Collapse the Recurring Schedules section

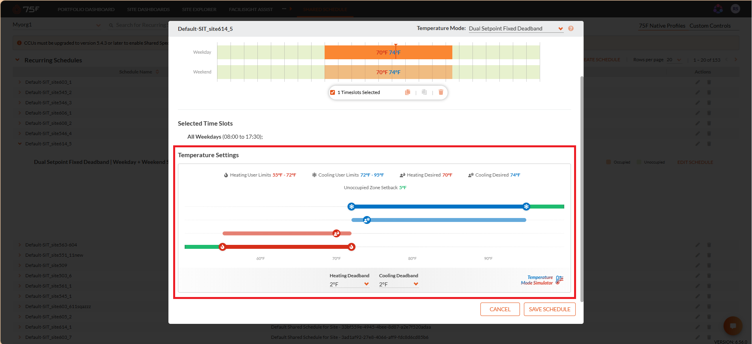click(x=17, y=60)
